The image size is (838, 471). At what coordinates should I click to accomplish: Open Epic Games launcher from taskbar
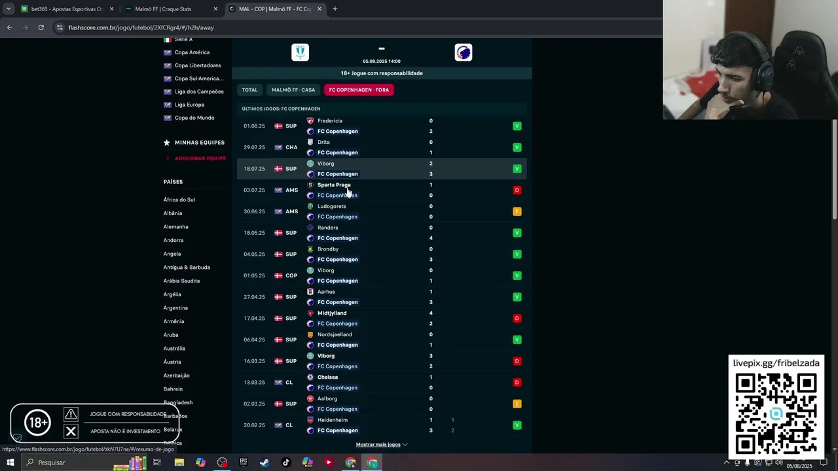click(243, 462)
